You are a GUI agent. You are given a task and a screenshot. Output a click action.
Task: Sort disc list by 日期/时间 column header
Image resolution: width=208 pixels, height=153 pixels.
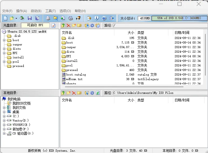(188, 33)
